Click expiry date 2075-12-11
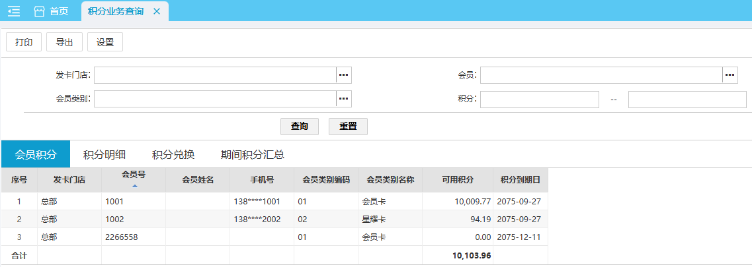This screenshot has width=752, height=267. pyautogui.click(x=519, y=237)
